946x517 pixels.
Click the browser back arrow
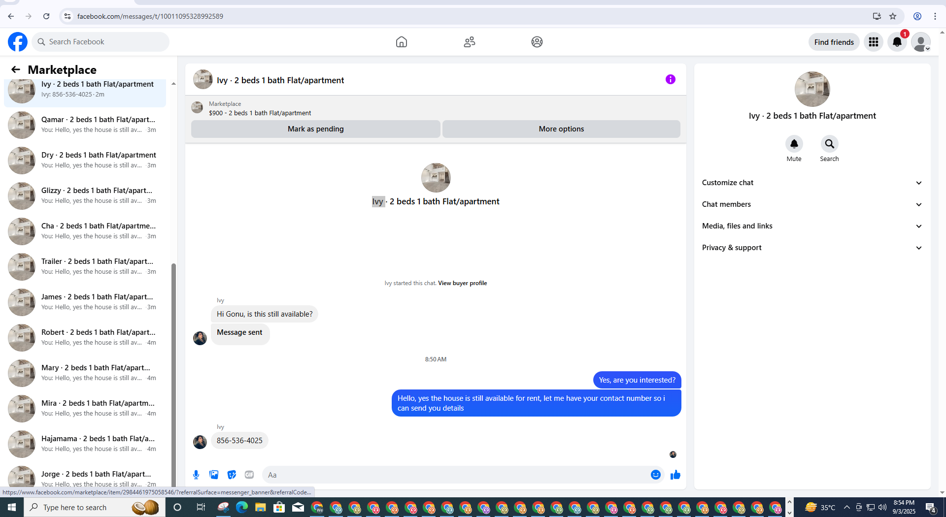pos(11,16)
